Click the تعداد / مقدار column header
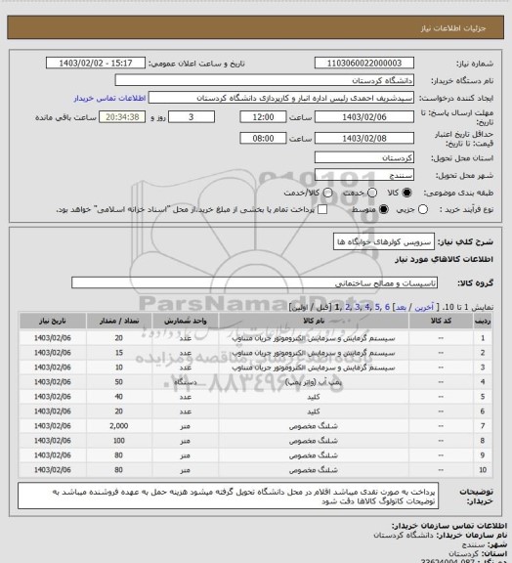512x563 pixels. pos(119,321)
